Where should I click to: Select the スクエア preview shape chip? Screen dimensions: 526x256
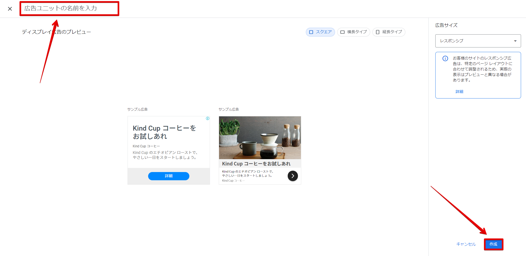click(320, 32)
